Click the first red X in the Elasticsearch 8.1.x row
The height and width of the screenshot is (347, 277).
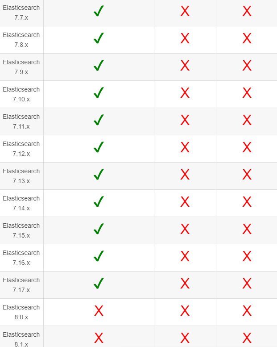99,338
